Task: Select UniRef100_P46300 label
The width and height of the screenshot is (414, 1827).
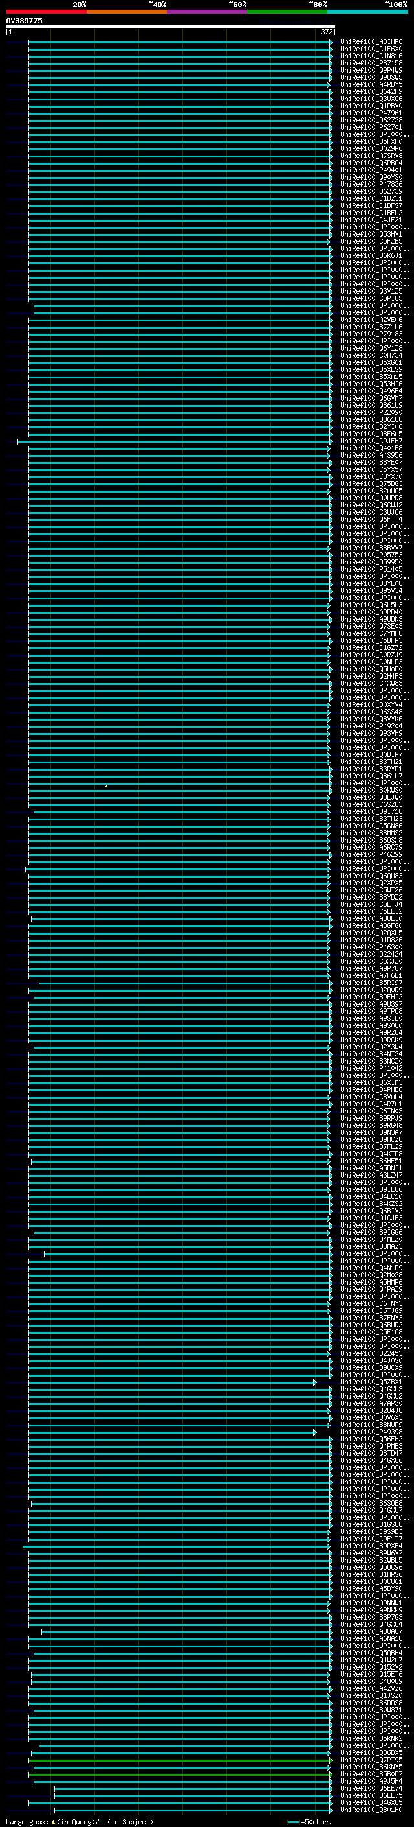Action: click(371, 948)
